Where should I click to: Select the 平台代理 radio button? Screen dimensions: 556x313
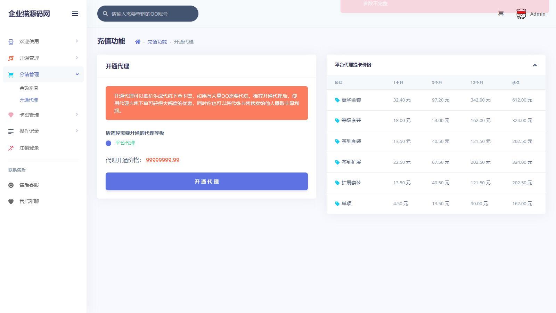tap(108, 143)
